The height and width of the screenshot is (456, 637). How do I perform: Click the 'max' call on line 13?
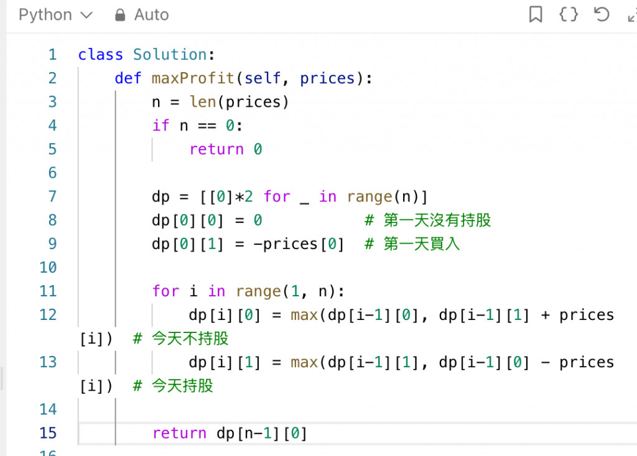coord(304,362)
